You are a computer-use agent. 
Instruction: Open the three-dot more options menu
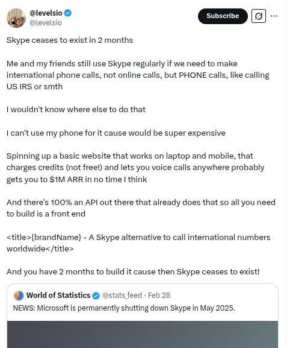[x=274, y=16]
